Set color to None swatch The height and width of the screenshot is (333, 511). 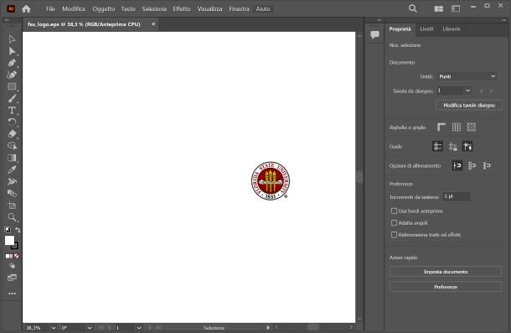16,257
